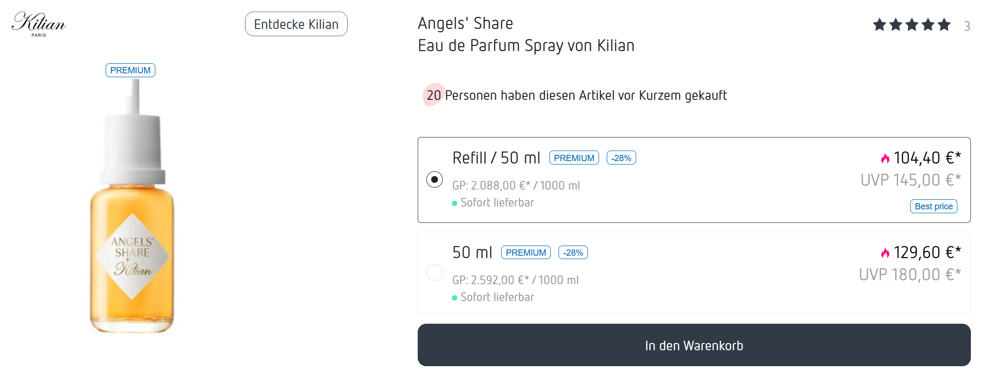982x371 pixels.
Task: Select the 50 ml radio button
Action: tap(435, 273)
